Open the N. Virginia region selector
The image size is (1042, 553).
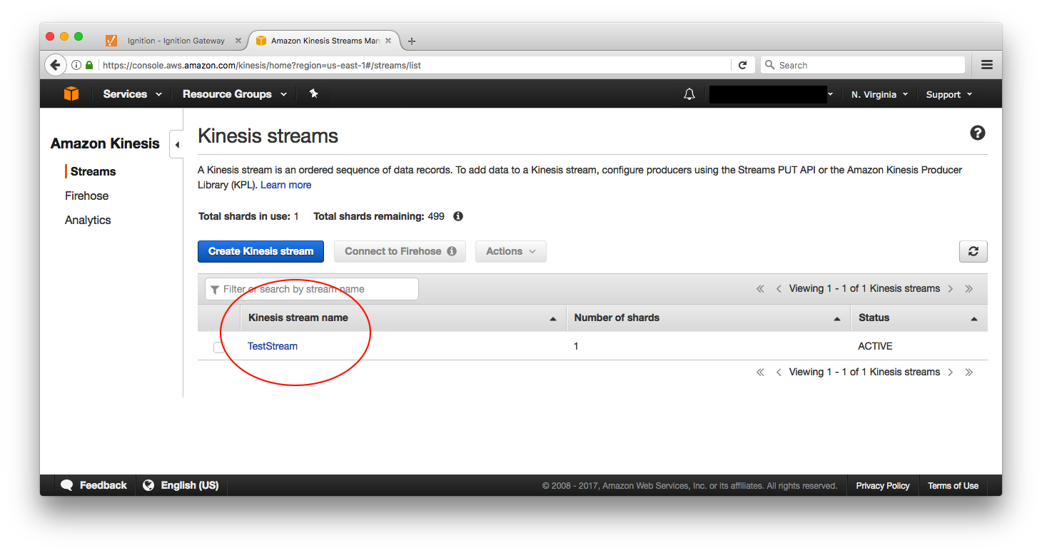click(x=879, y=94)
